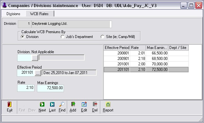
Task: Go to Next record icon
Action: click(42, 104)
